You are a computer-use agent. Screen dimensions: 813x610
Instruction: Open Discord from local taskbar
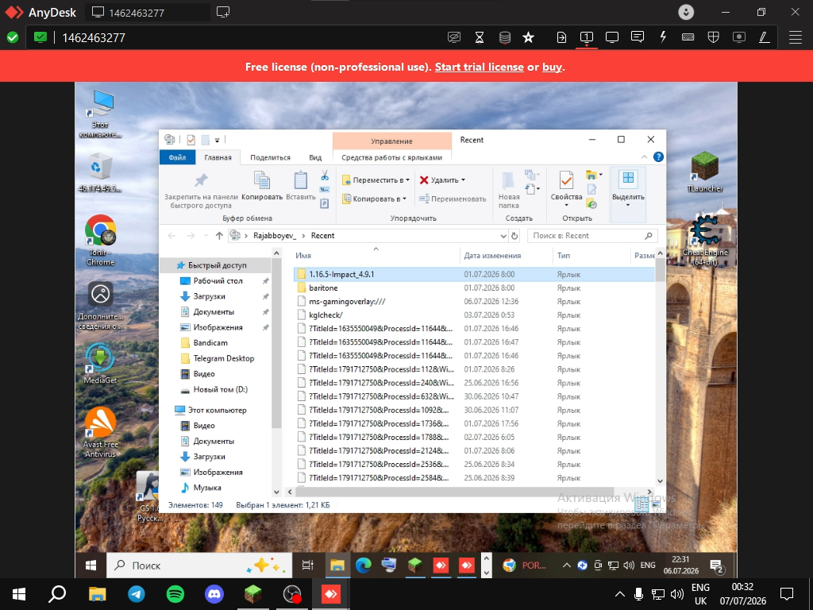click(x=214, y=594)
